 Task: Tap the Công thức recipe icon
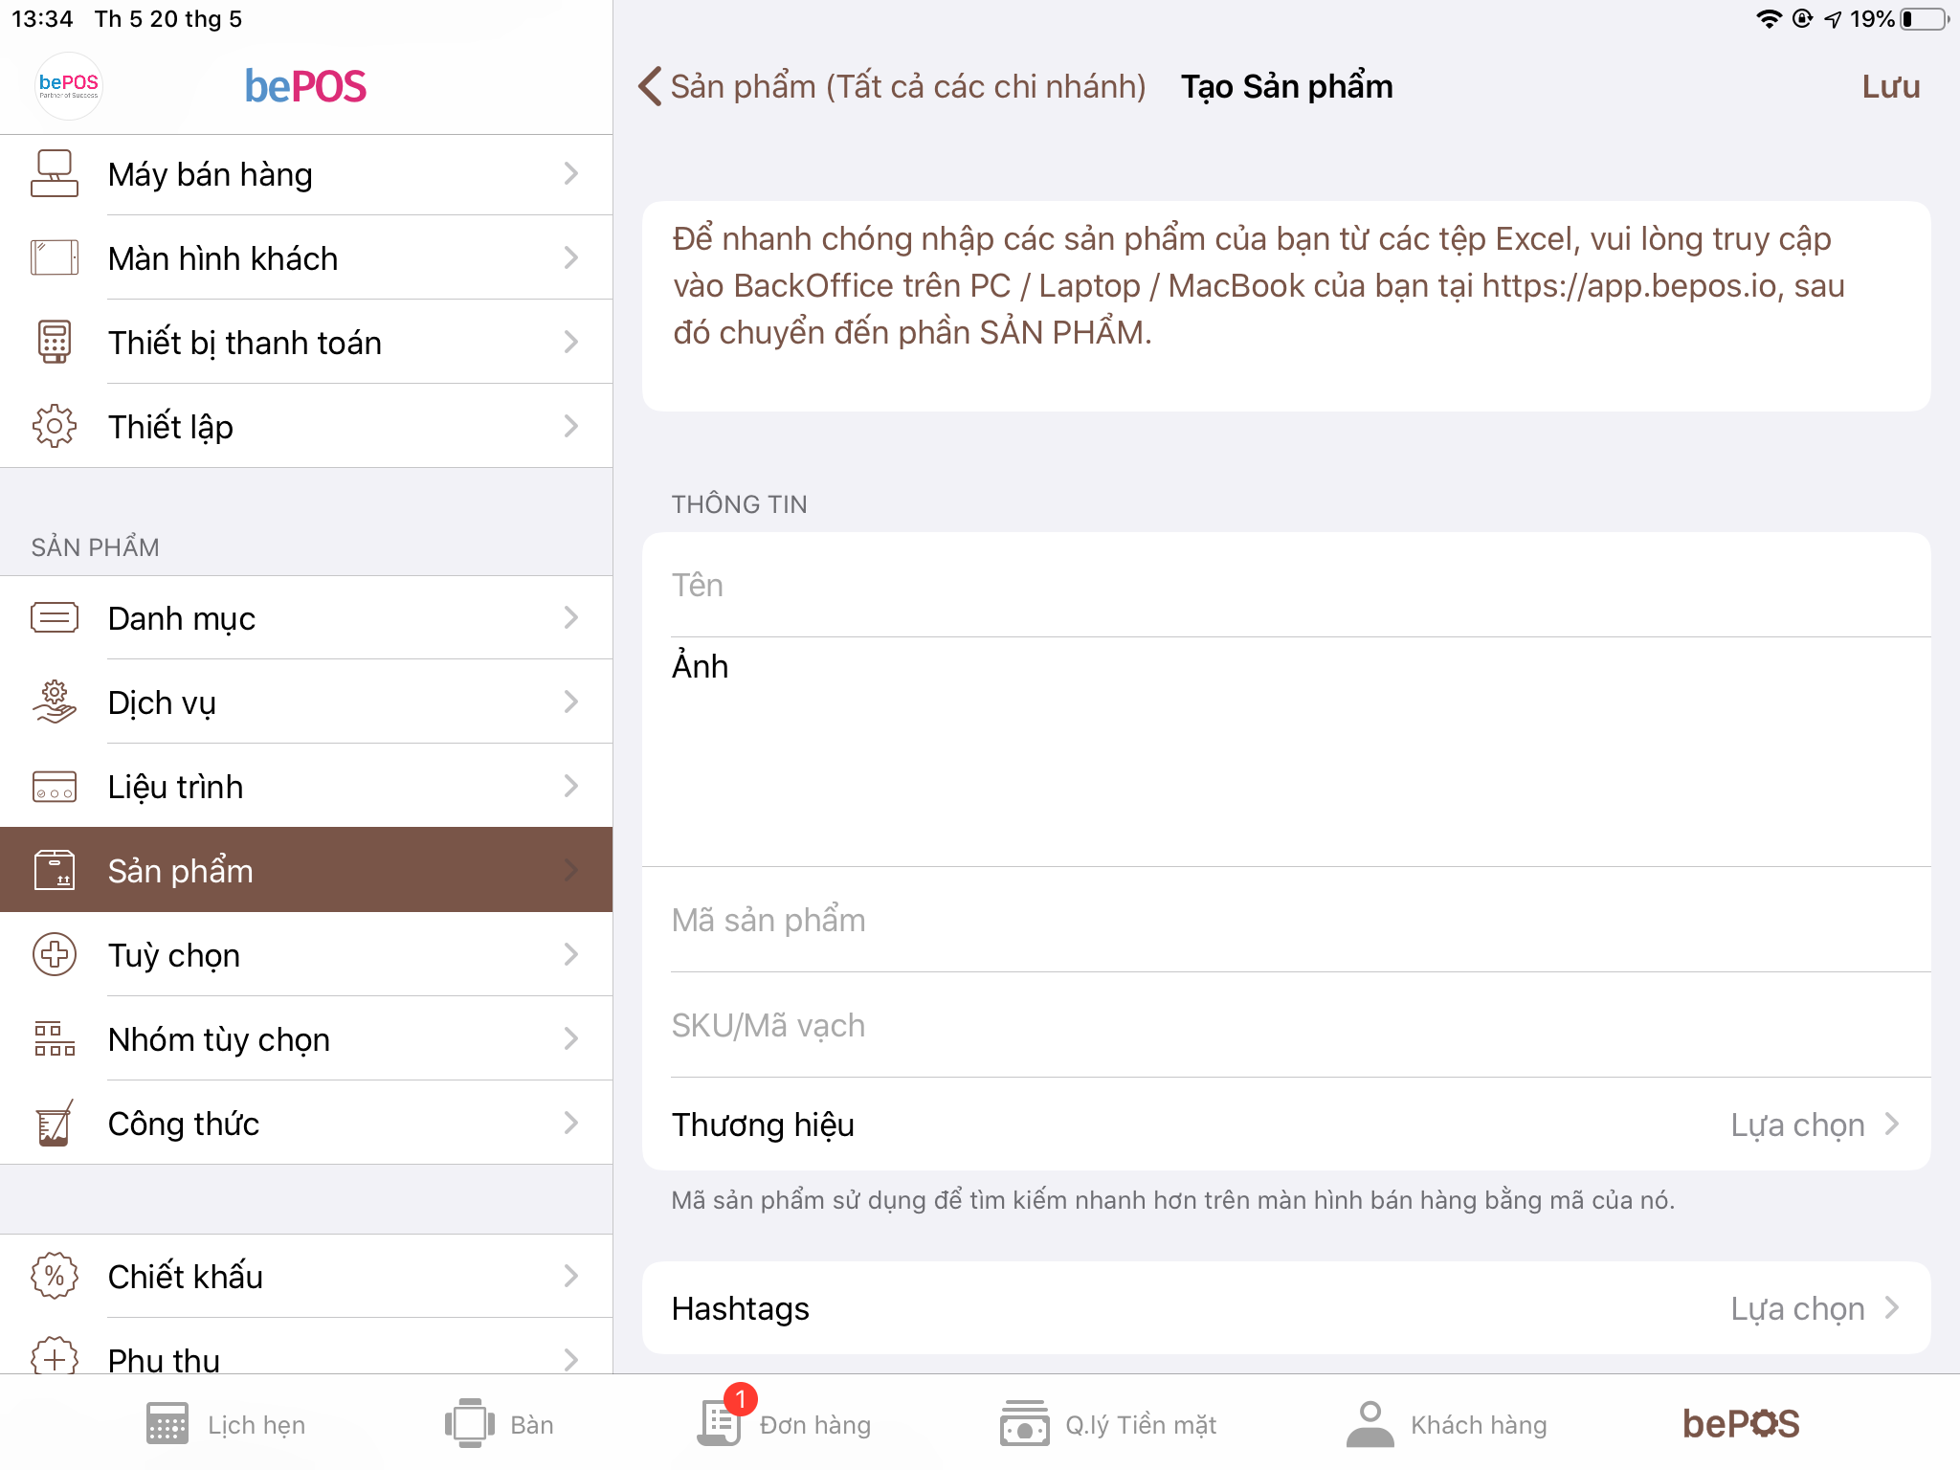pos(55,1123)
